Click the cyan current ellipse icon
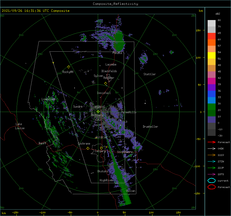Image resolution: width=231 pixels, height=216 pixels. 211,181
